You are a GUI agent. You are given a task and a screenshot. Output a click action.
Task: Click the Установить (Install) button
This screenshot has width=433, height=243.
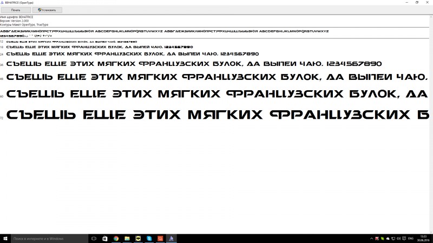[x=47, y=10]
